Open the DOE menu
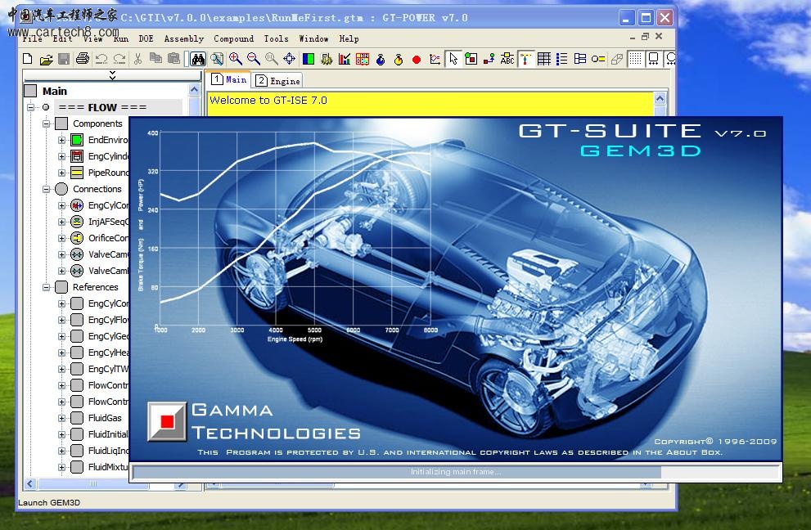The image size is (811, 530). (x=146, y=38)
